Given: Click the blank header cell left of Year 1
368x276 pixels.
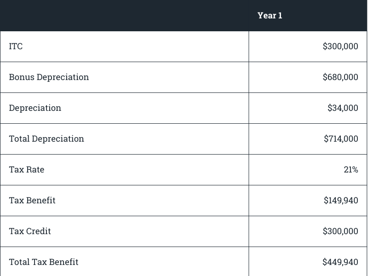Looking at the screenshot, I should (124, 15).
